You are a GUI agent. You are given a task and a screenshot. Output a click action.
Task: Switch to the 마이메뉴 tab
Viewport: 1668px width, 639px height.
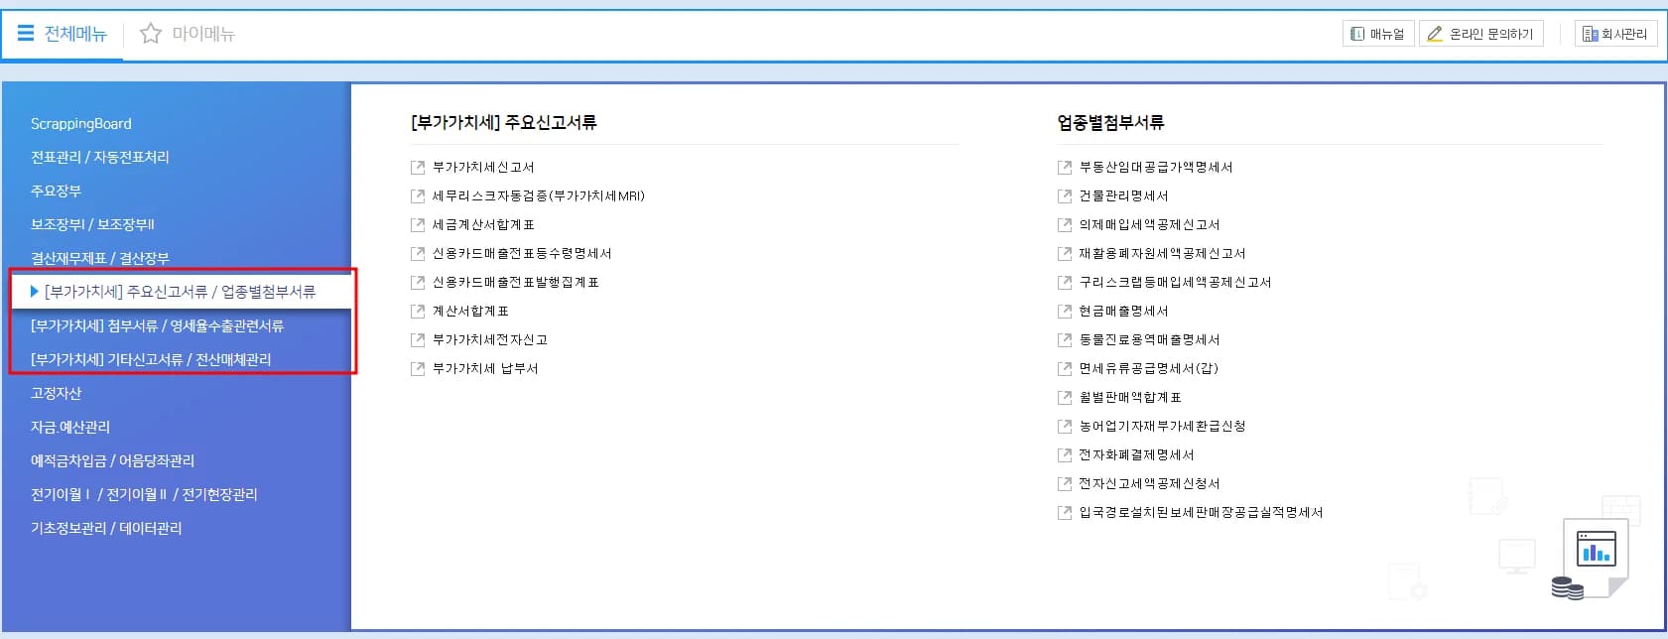point(188,34)
